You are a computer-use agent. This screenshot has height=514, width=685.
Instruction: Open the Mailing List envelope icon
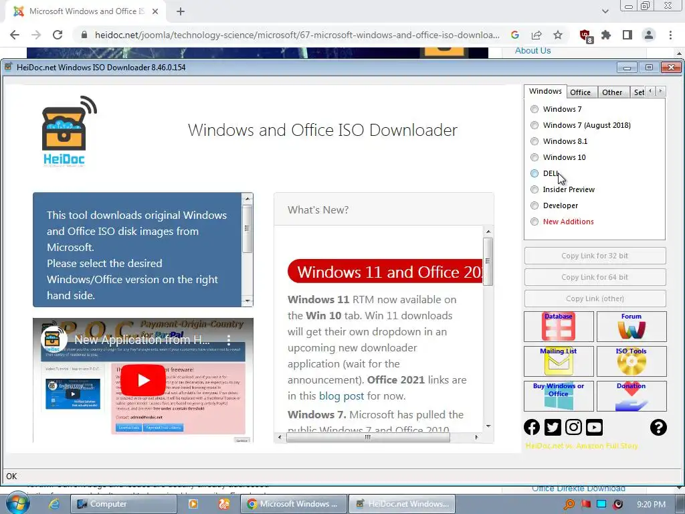point(559,361)
